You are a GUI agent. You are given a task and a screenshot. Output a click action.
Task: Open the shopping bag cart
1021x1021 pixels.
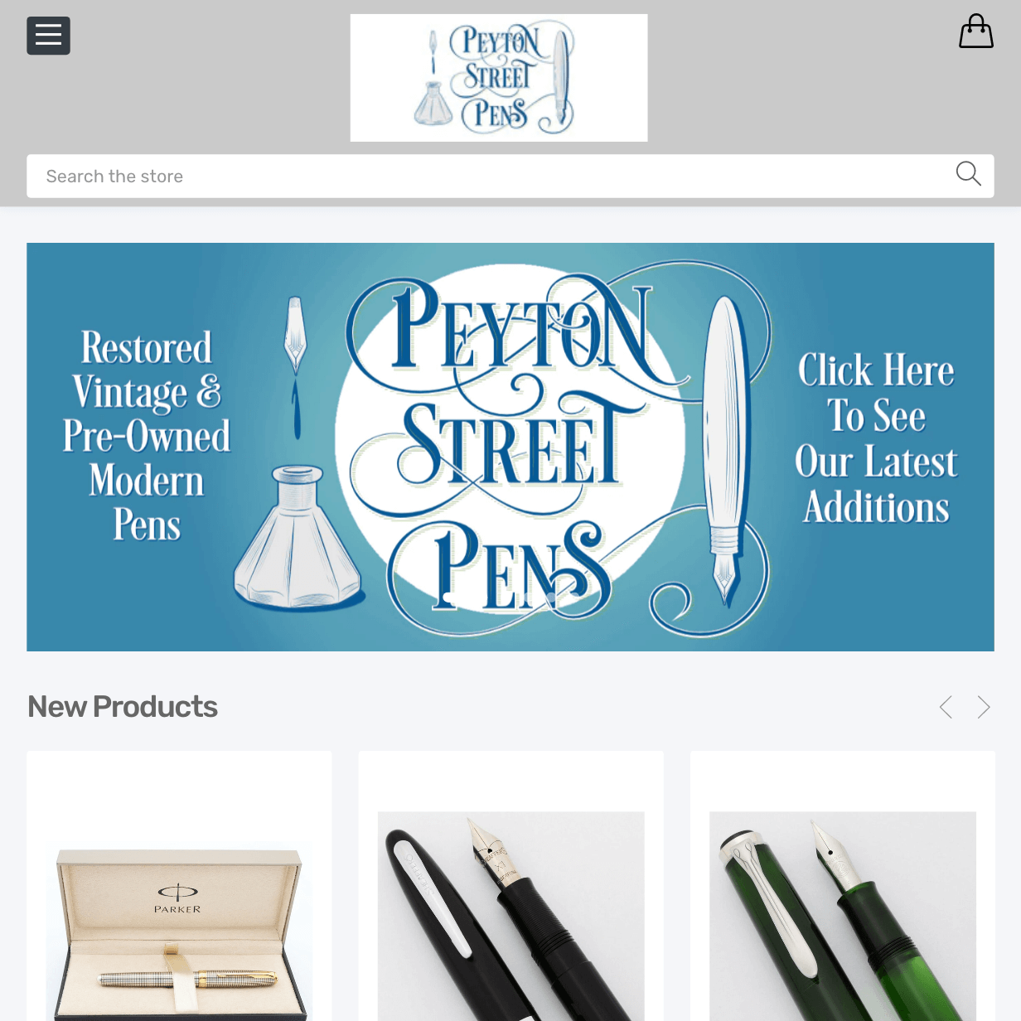pos(975,31)
